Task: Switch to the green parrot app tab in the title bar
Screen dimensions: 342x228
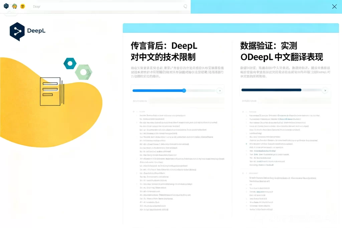Action: (14, 6)
